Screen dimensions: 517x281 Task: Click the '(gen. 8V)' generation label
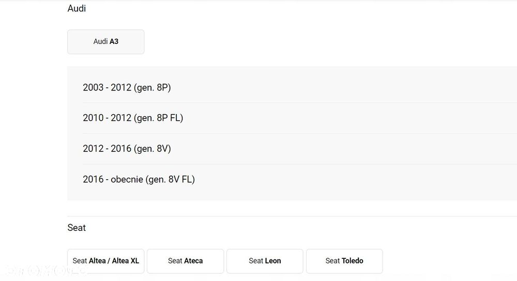pyautogui.click(x=152, y=148)
